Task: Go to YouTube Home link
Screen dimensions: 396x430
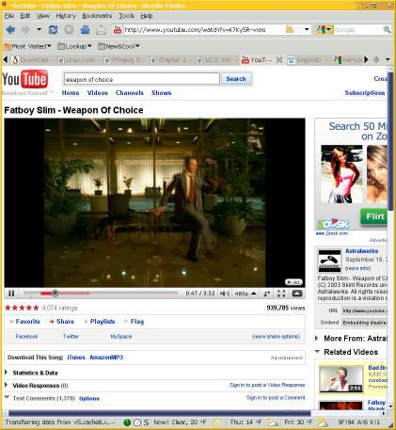Action: pos(71,93)
